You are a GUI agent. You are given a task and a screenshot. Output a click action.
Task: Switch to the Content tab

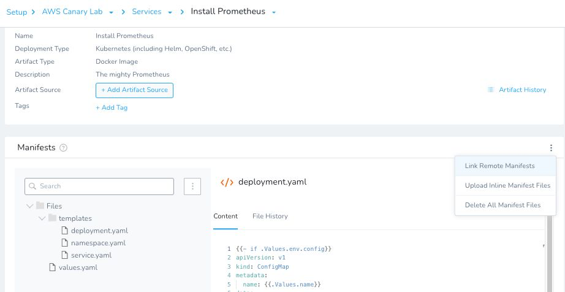click(226, 216)
